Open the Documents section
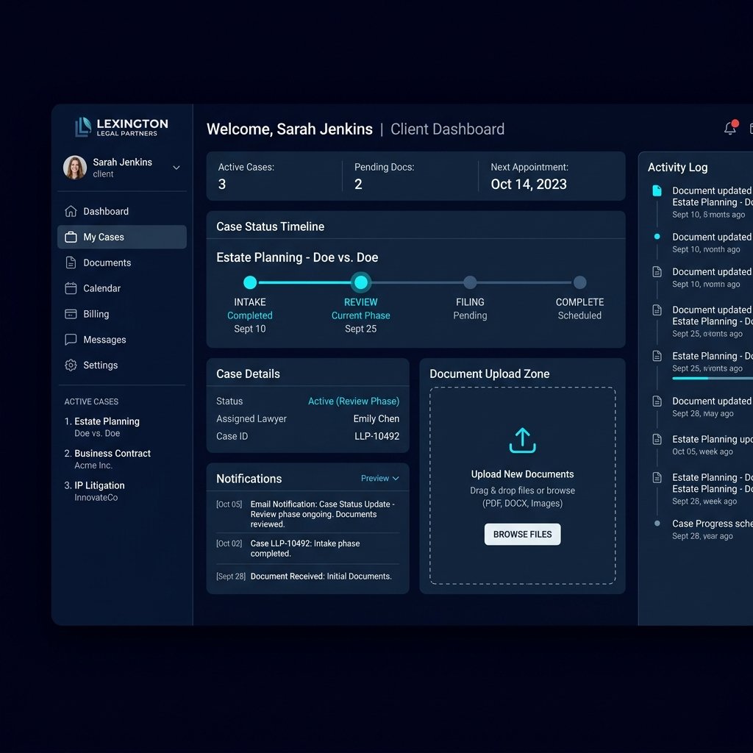The height and width of the screenshot is (753, 753). [x=122, y=263]
